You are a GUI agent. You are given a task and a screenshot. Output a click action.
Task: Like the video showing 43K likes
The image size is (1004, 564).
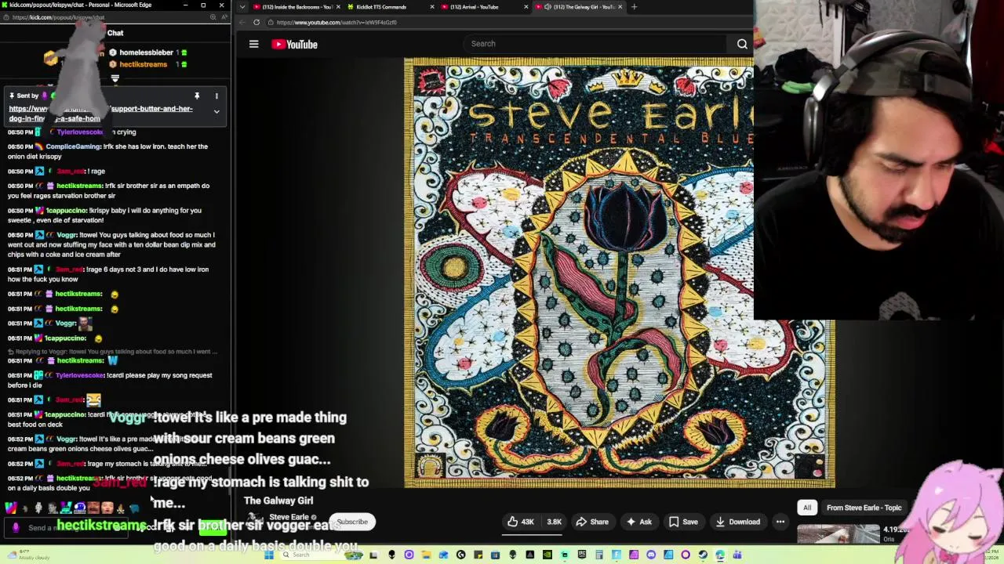coord(520,522)
